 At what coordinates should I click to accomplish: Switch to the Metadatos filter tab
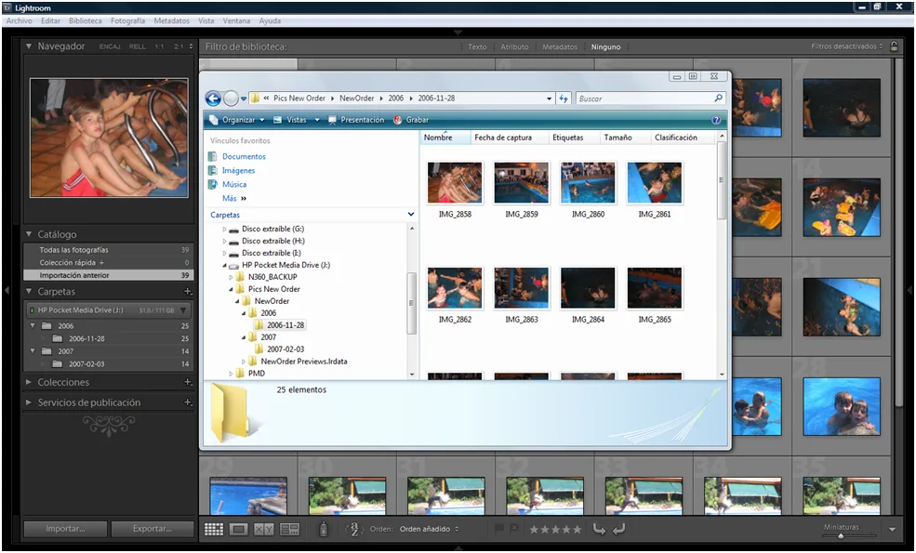coord(559,46)
